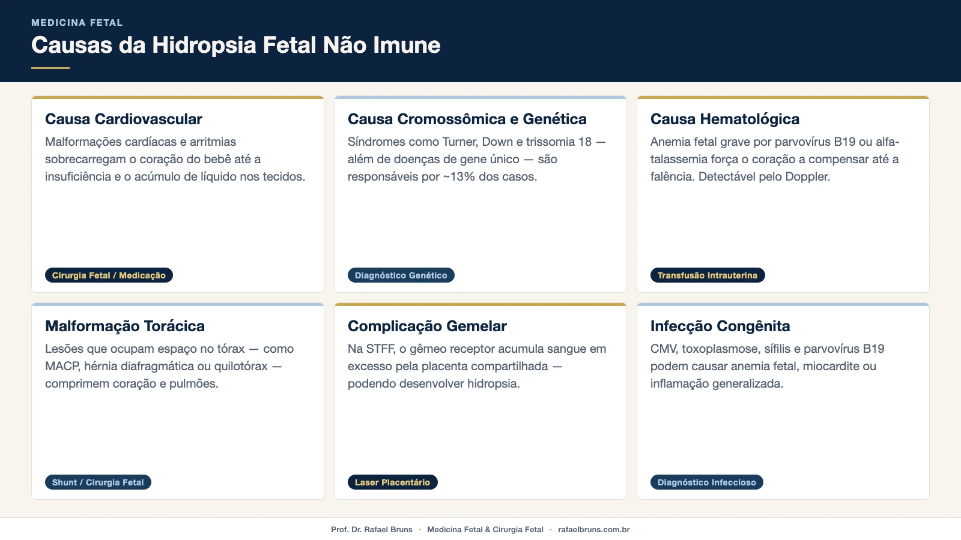This screenshot has height=540, width=961.
Task: Click the Infecção Congênita heading
Action: click(720, 326)
